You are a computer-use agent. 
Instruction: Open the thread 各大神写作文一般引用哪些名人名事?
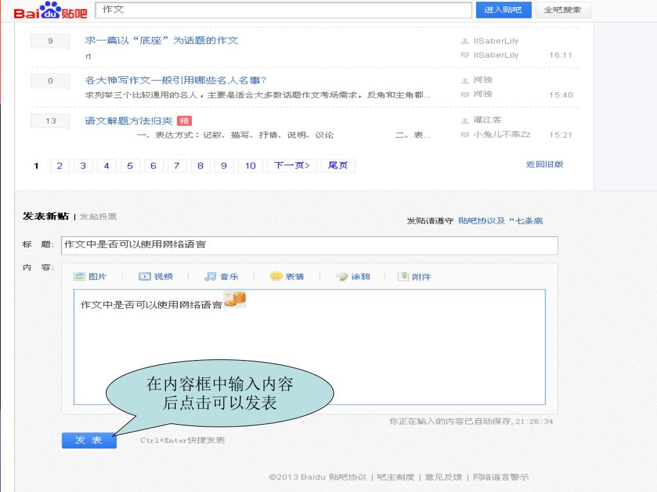click(176, 80)
